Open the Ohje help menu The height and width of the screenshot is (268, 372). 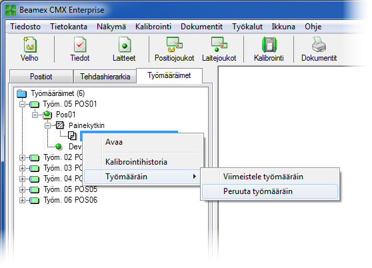coord(313,27)
